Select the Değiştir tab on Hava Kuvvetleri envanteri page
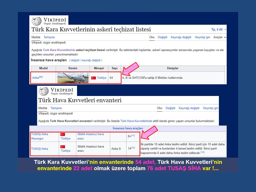This screenshot has height=192, width=256. tap(170, 108)
